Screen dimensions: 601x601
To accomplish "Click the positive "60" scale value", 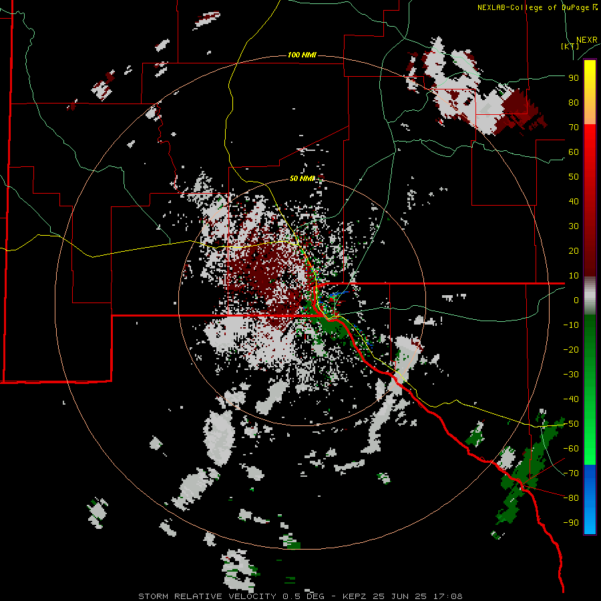I will 574,152.
